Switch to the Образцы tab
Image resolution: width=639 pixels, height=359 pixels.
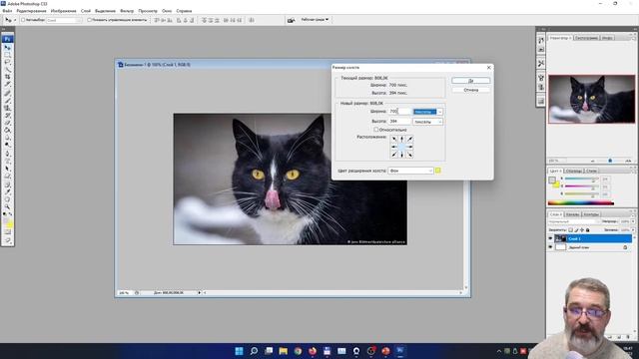click(574, 171)
